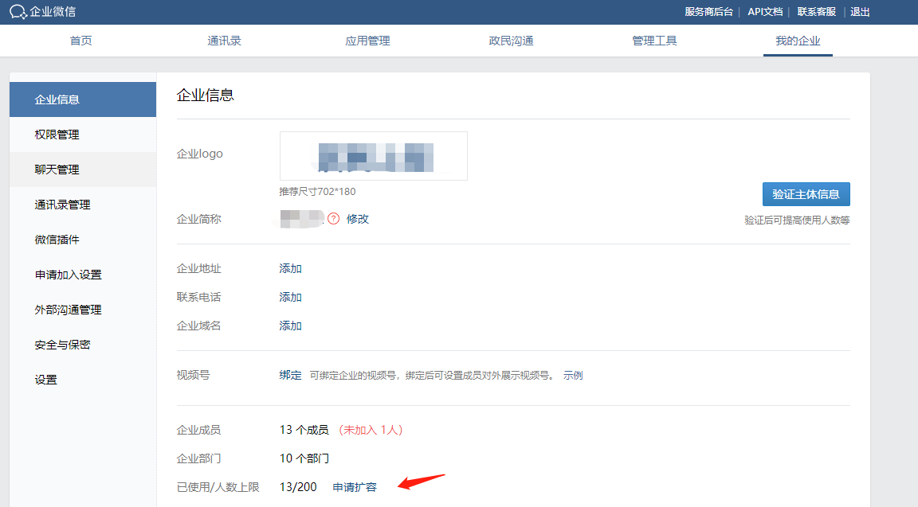918x507 pixels.
Task: Switch to the 通讯录 tab
Action: 224,41
